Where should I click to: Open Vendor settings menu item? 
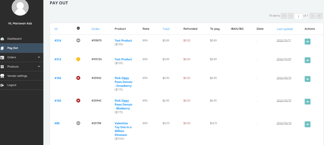(17, 76)
